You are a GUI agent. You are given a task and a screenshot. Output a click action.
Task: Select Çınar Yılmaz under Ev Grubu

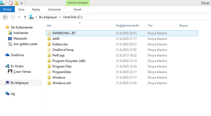22,72
